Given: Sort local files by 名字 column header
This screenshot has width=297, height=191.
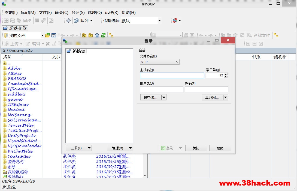Looking at the screenshot, I should coord(22,57).
